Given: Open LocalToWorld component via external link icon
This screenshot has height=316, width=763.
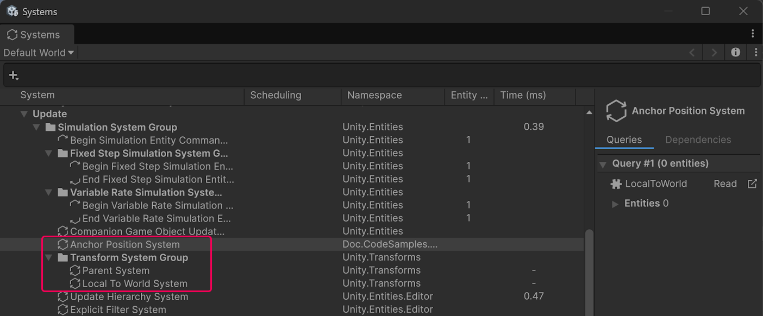Looking at the screenshot, I should pos(752,184).
